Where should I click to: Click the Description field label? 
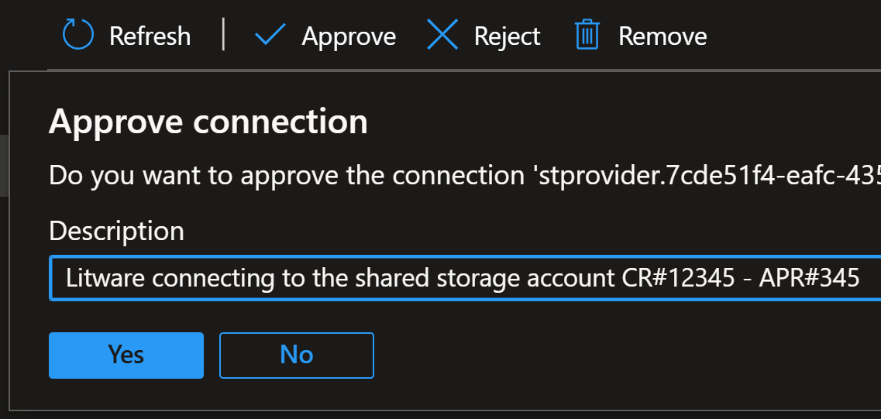click(x=116, y=231)
